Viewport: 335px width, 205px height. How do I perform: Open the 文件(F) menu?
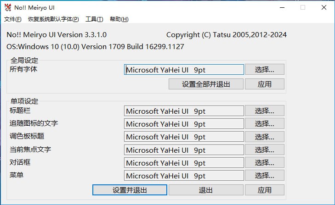[13, 19]
